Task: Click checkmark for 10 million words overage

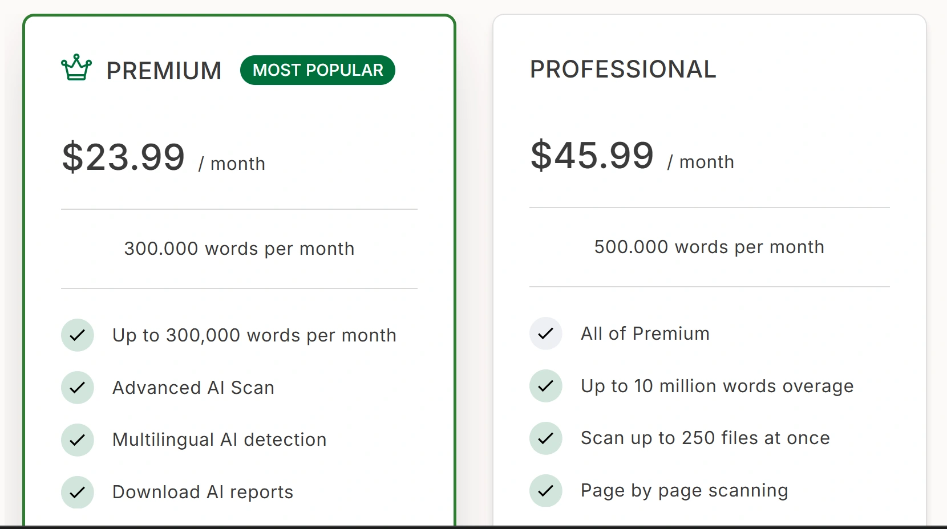Action: (546, 386)
